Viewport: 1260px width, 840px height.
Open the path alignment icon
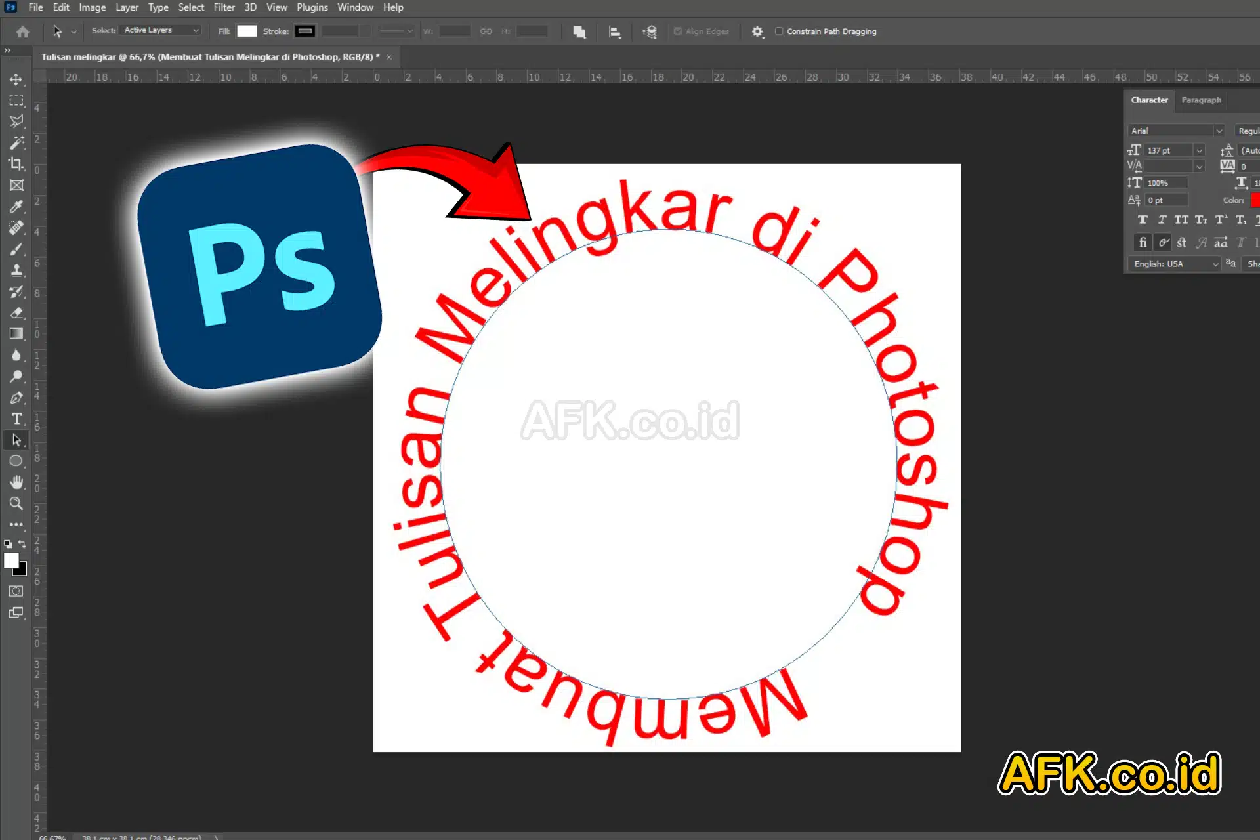(x=615, y=31)
